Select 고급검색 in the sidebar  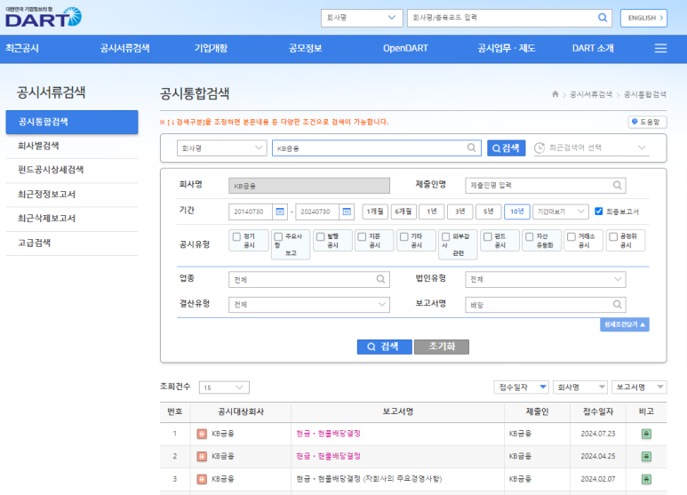72,244
